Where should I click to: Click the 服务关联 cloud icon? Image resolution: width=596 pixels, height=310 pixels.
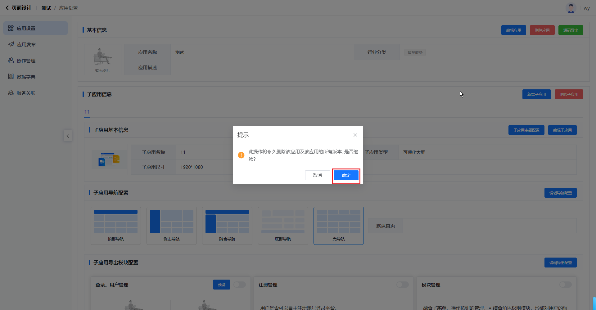point(11,93)
